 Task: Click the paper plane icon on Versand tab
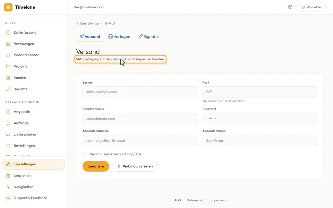[x=82, y=36]
